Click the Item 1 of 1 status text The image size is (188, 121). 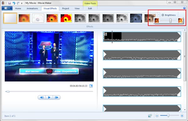coord(10,116)
